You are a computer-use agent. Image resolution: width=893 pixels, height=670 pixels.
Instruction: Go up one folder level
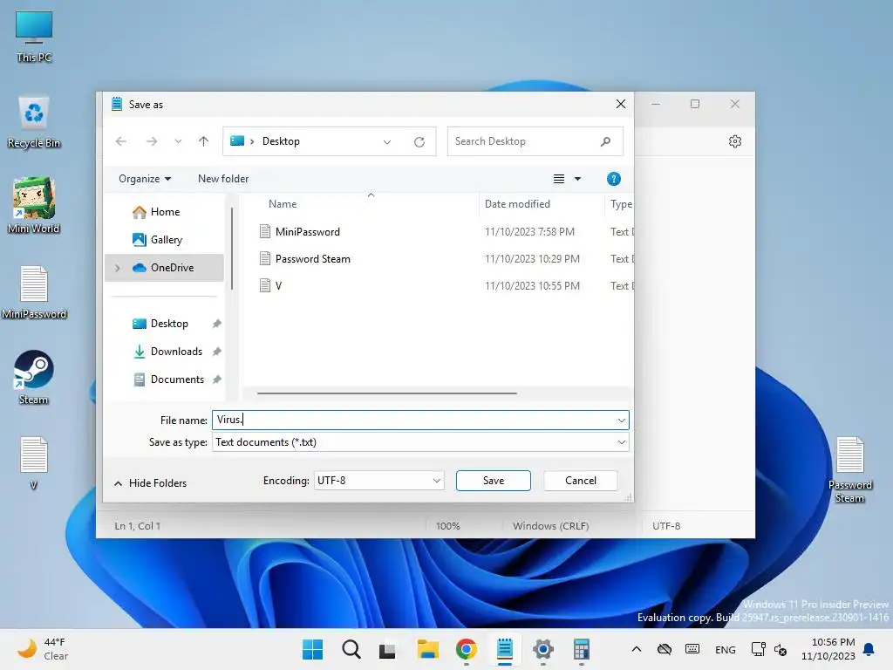tap(203, 141)
